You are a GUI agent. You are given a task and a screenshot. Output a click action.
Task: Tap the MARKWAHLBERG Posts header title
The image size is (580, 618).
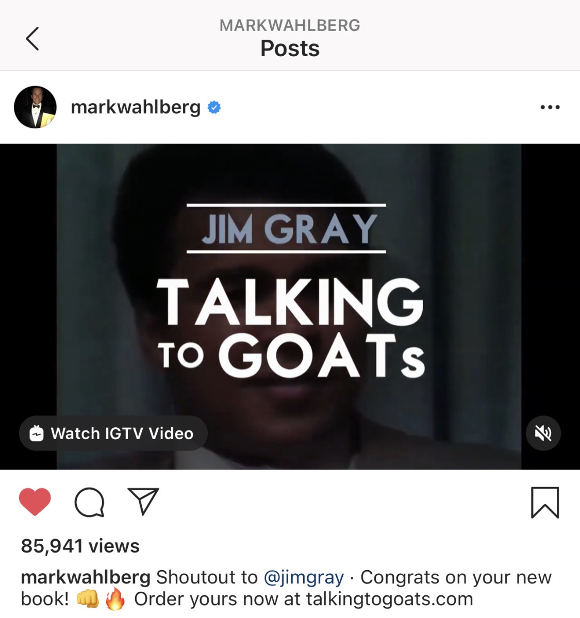[290, 38]
